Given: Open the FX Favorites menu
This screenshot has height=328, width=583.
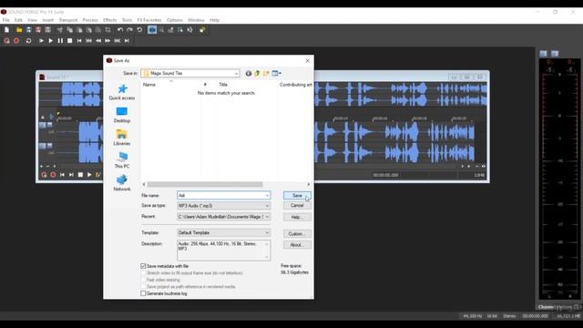Looking at the screenshot, I should [x=149, y=20].
